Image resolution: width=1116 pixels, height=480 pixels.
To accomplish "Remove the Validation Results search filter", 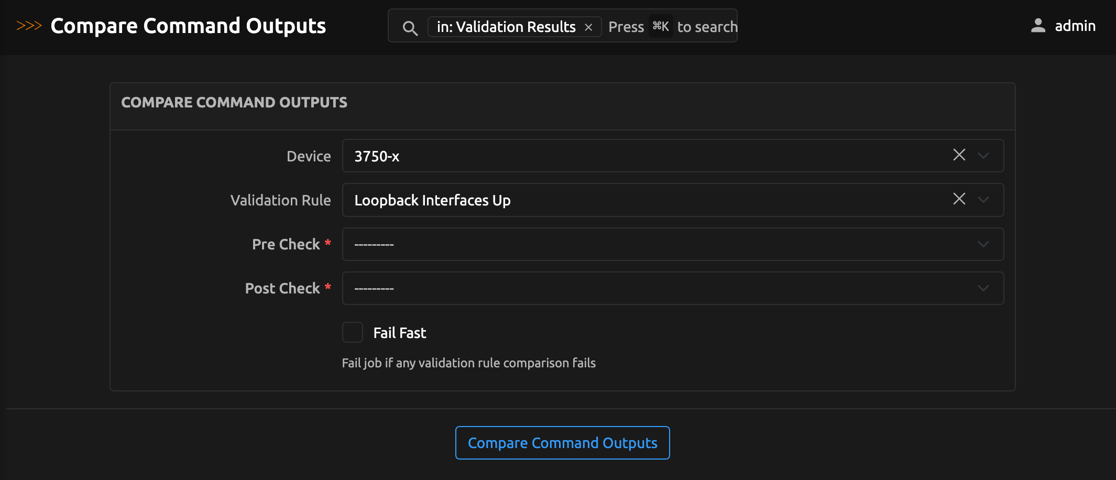I will pos(588,27).
